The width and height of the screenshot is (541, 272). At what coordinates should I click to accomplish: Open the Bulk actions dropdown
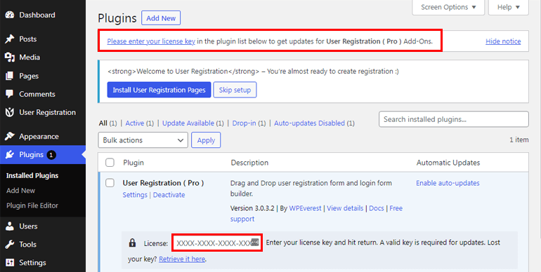143,140
